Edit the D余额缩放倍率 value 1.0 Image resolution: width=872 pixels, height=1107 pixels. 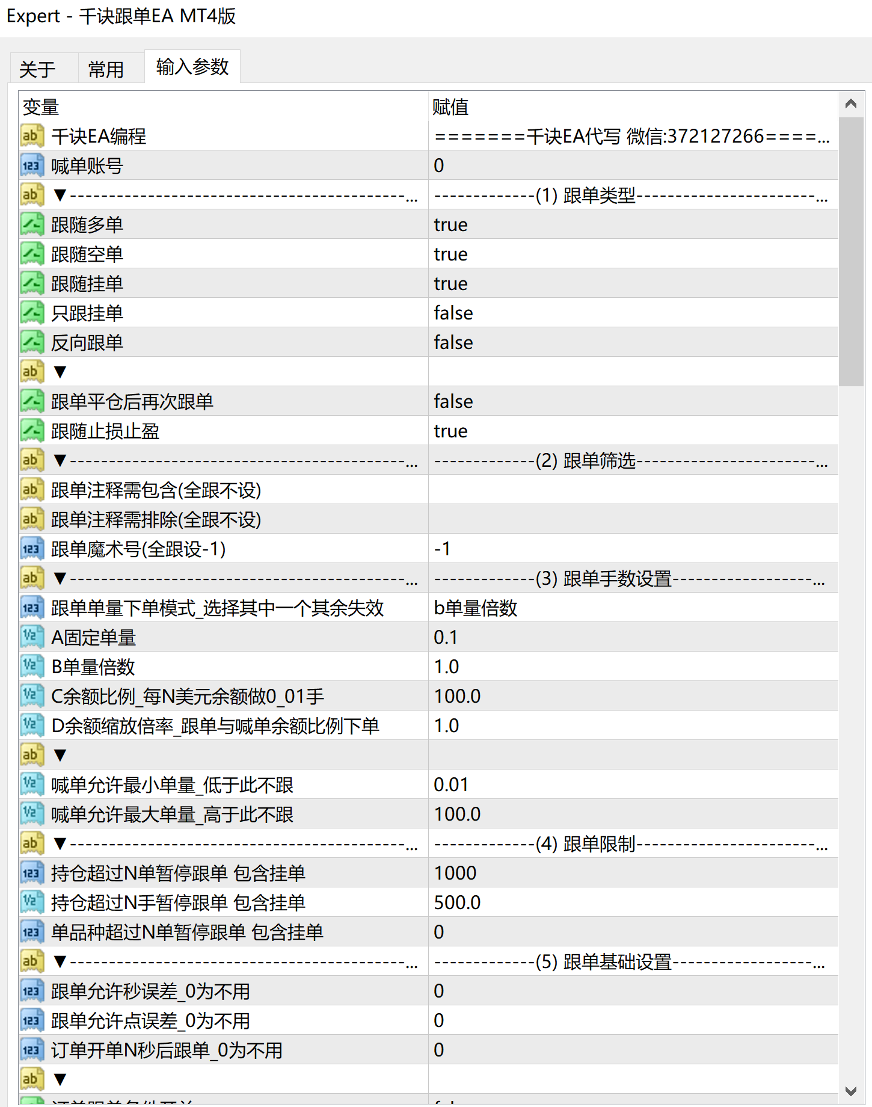tap(633, 726)
